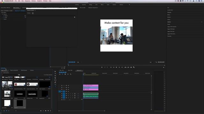Open Program monitor settings wrench menu

156,62
